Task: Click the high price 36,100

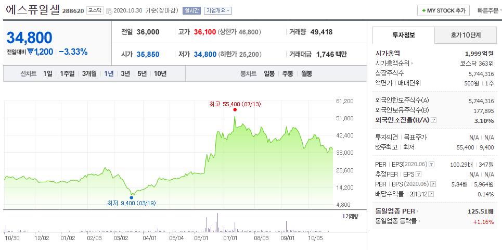Action: pos(204,32)
